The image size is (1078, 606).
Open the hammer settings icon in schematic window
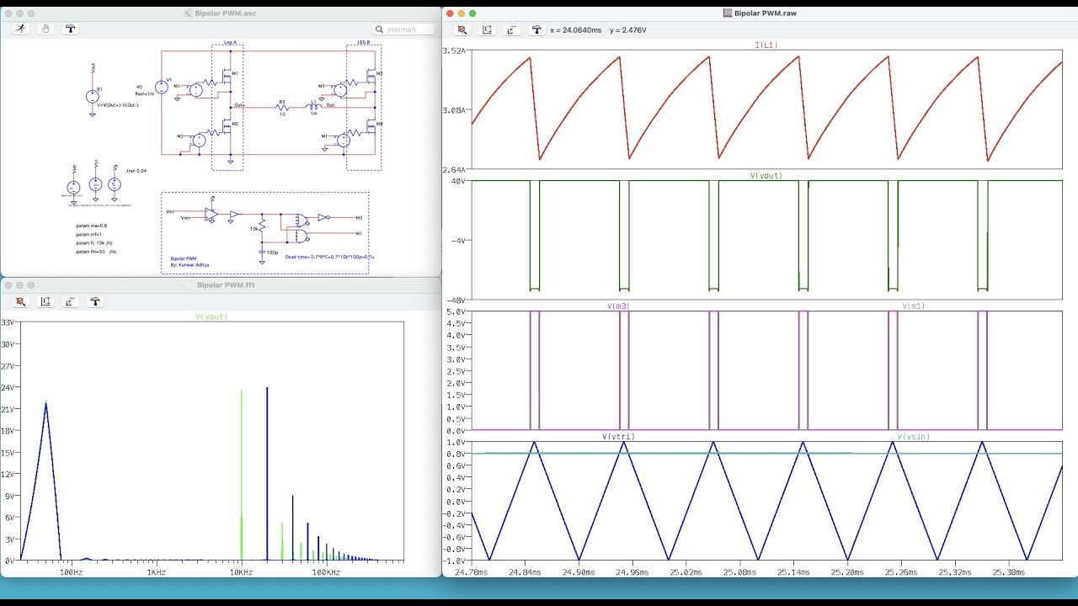click(x=70, y=29)
